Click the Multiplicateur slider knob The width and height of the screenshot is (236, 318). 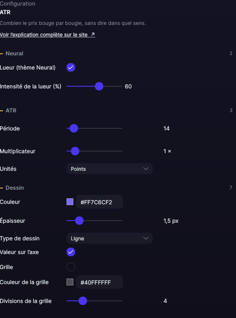tap(75, 151)
